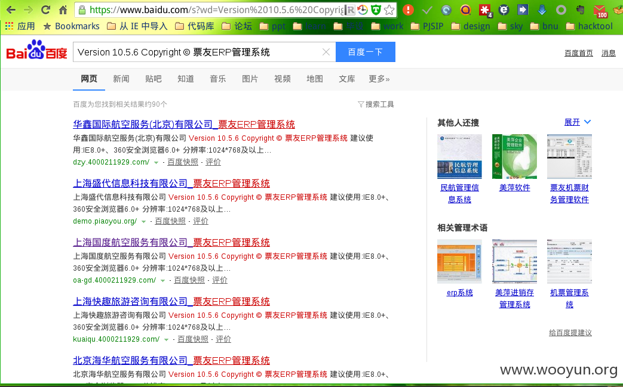Screen dimensions: 623x387
Task: Switch to the 图片 tab
Action: [250, 79]
